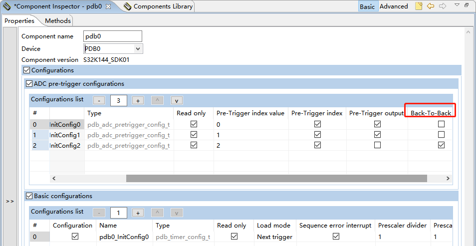
Task: Toggle ADC pre-trigger configurations checkbox
Action: pyautogui.click(x=29, y=83)
